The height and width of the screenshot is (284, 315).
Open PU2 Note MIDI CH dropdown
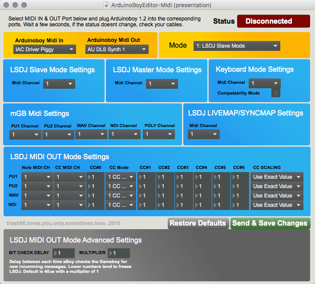37,186
